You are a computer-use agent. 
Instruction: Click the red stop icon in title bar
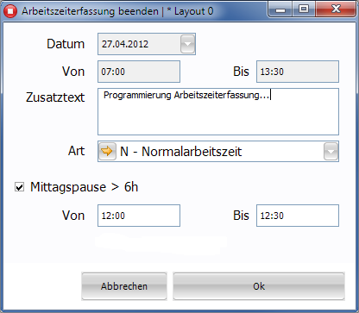10,11
